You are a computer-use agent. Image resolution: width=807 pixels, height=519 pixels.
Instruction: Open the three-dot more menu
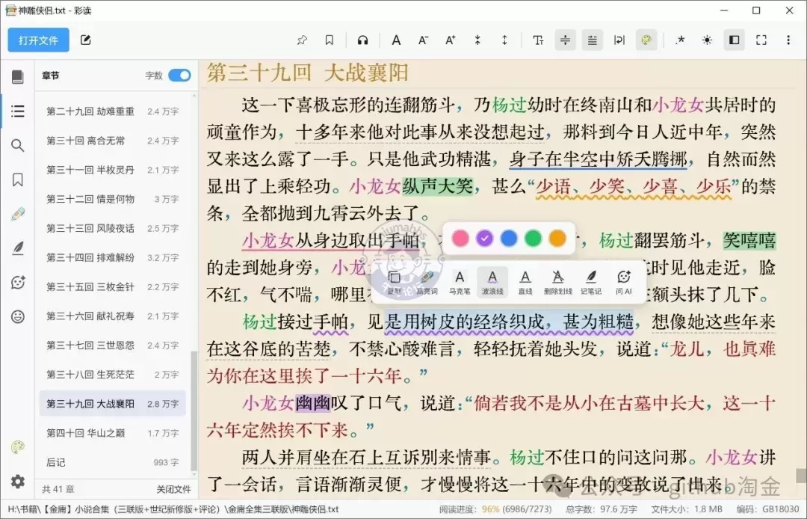pos(788,40)
